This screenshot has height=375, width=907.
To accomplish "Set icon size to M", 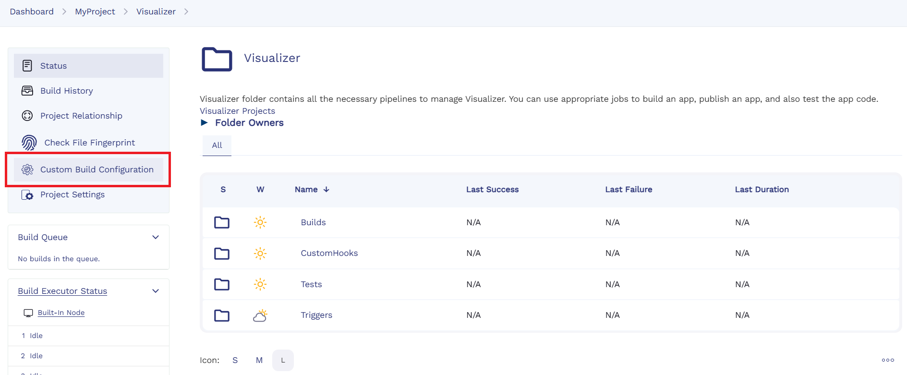I will click(x=259, y=360).
